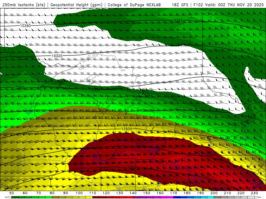Click the 'Geopotential Height (gpm)' title text
This screenshot has width=266, height=199.
[76, 5]
